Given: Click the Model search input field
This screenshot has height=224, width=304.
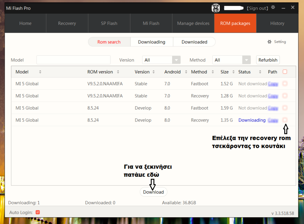Looking at the screenshot, I should 73,60.
